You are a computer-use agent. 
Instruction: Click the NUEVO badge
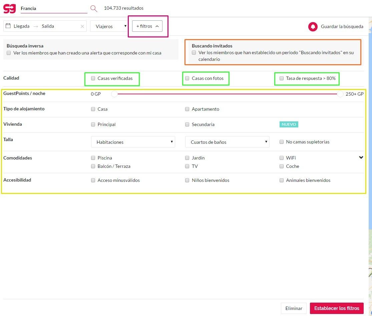289,124
